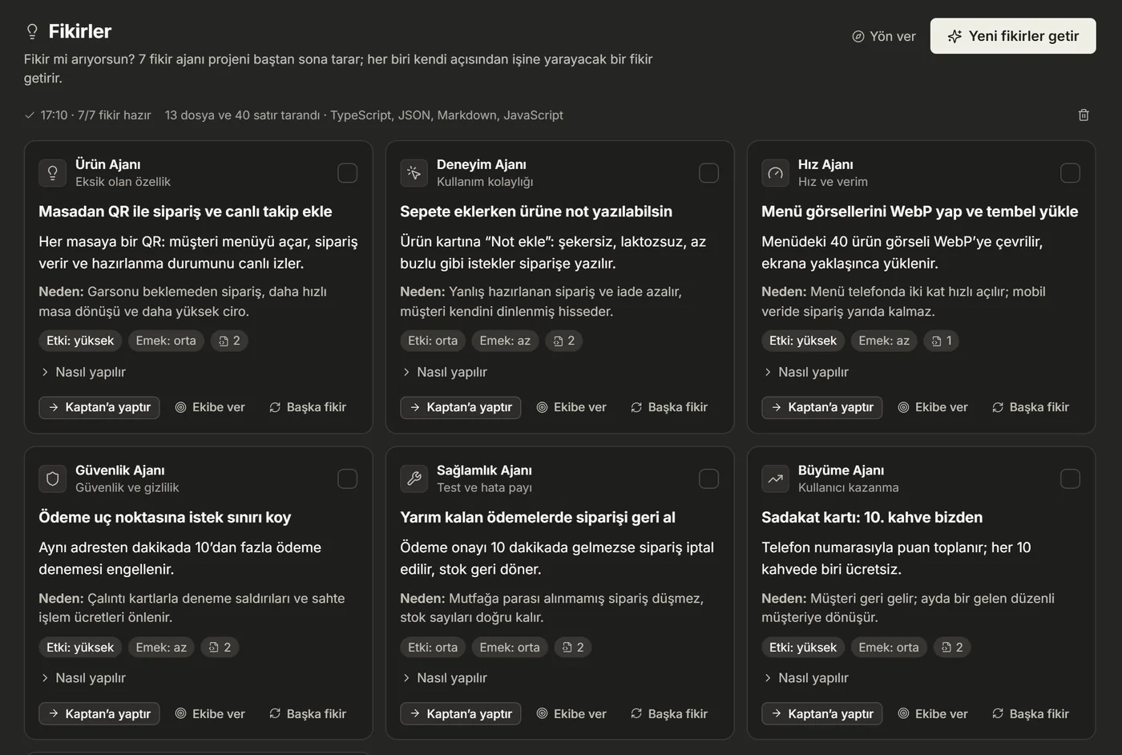Click the 'Yön ver' button

coord(884,36)
